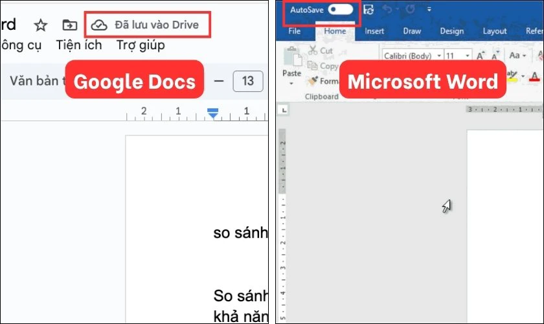Image resolution: width=544 pixels, height=324 pixels.
Task: Click the cloud saved-status icon in Google Docs
Action: click(99, 25)
